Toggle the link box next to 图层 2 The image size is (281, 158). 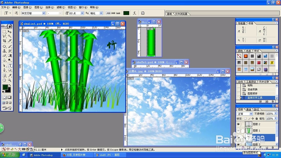[x=243, y=124]
